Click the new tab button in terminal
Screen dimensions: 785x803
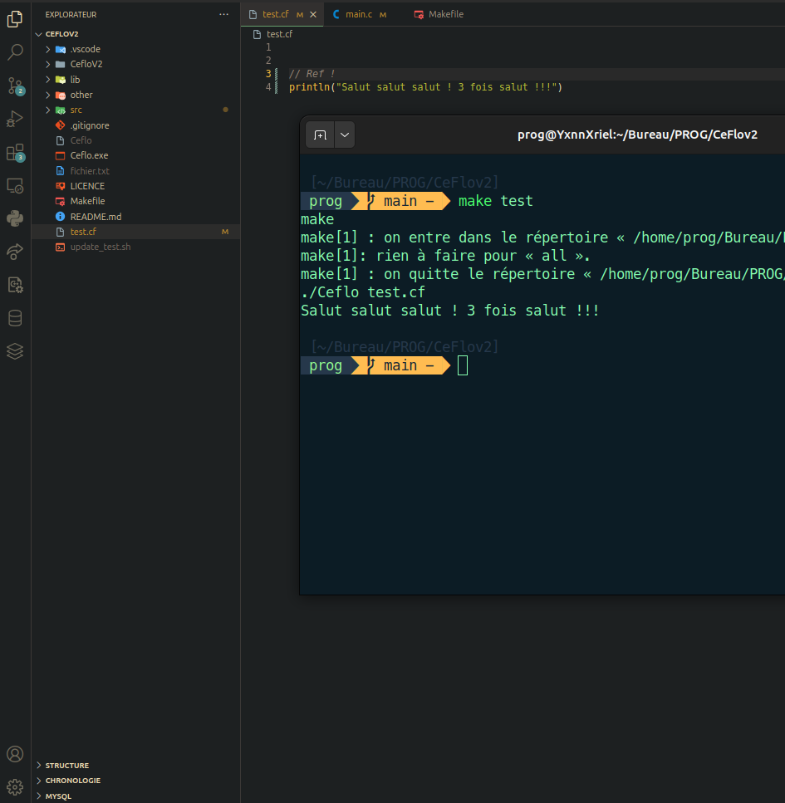point(321,135)
